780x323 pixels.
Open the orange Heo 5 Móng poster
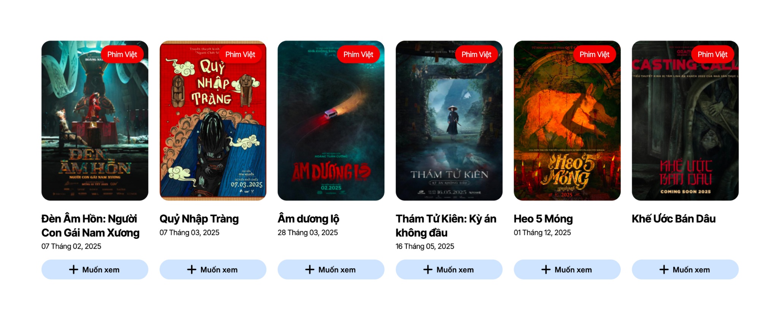pos(567,121)
